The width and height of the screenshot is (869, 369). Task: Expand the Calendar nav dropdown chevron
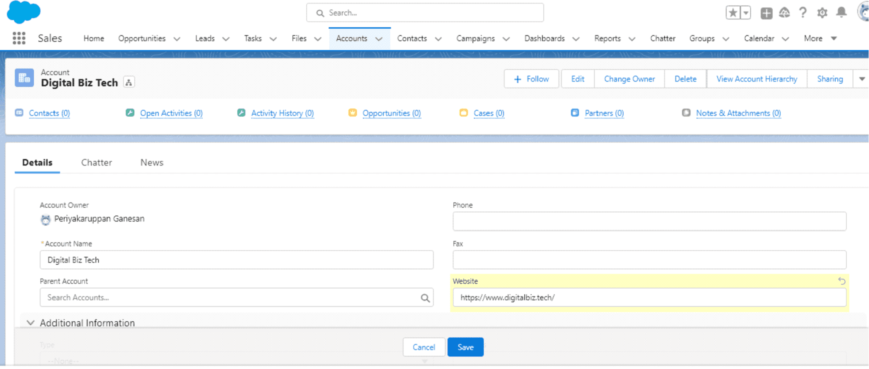click(x=785, y=39)
